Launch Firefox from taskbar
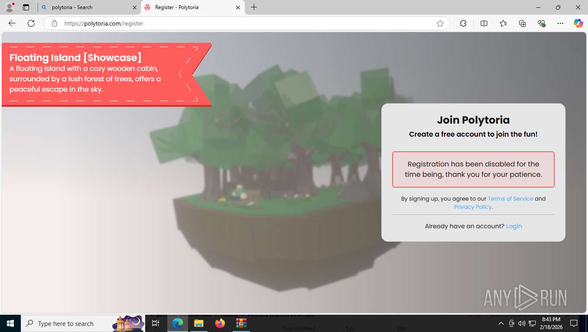 [220, 323]
